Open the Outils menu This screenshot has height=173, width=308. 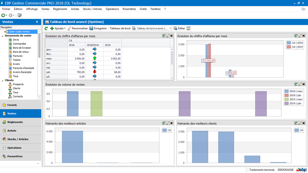(143, 9)
